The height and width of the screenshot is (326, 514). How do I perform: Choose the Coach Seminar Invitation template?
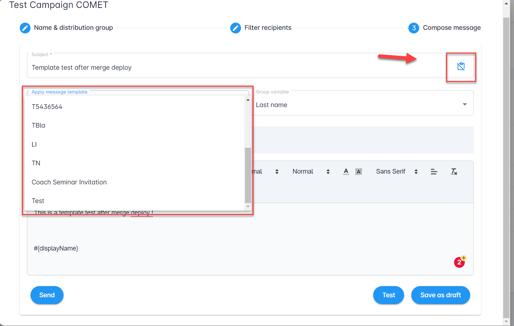(69, 182)
